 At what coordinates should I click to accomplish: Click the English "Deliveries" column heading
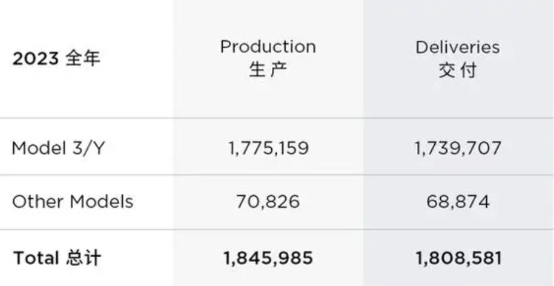click(458, 47)
